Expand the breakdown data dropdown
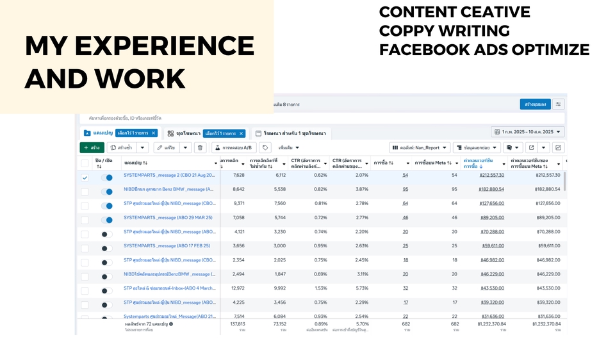615x346 pixels. [x=476, y=147]
